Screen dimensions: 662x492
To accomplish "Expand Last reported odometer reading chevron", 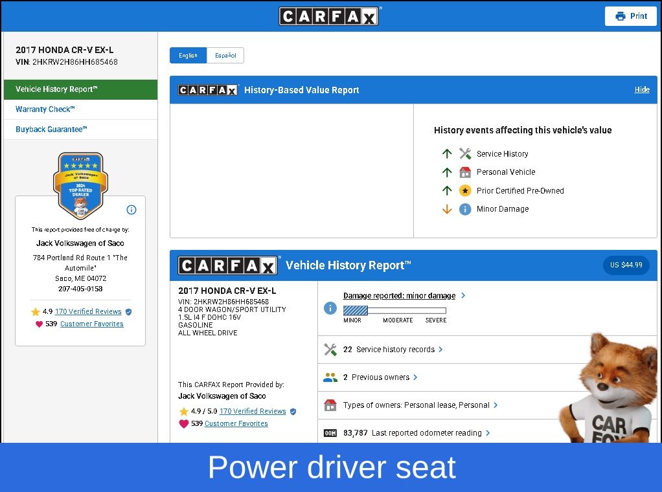I will [x=488, y=433].
